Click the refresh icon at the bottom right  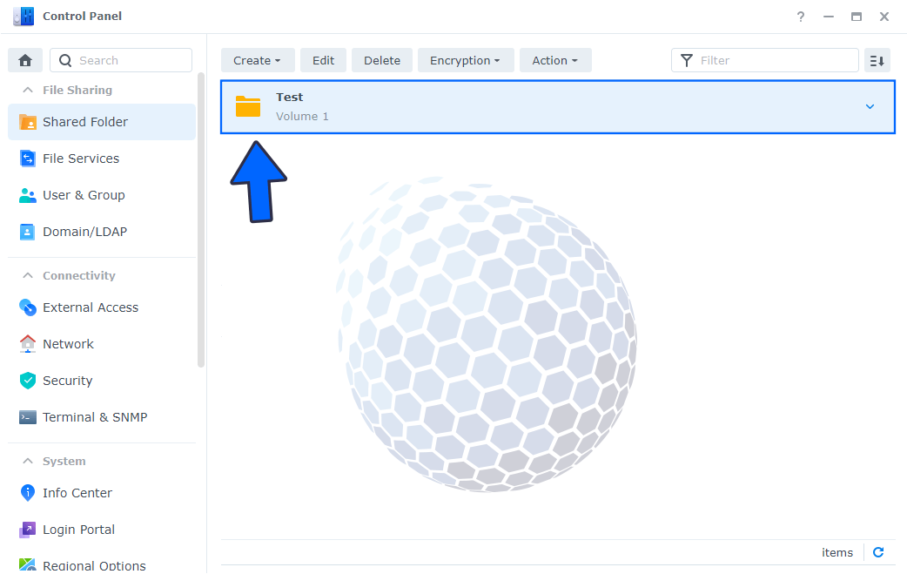pyautogui.click(x=878, y=552)
